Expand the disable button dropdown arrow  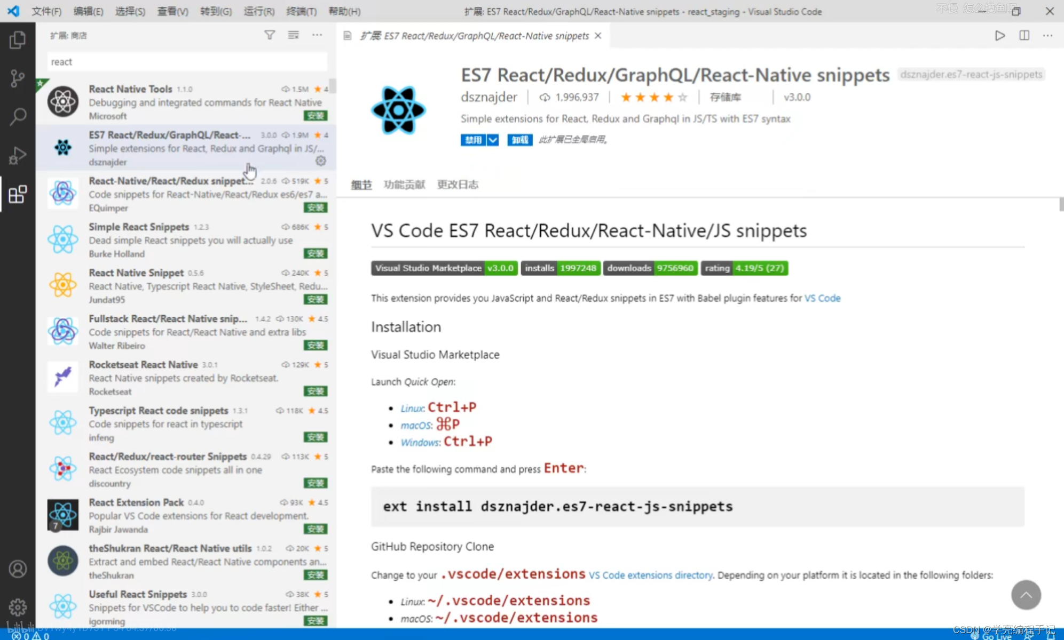493,140
